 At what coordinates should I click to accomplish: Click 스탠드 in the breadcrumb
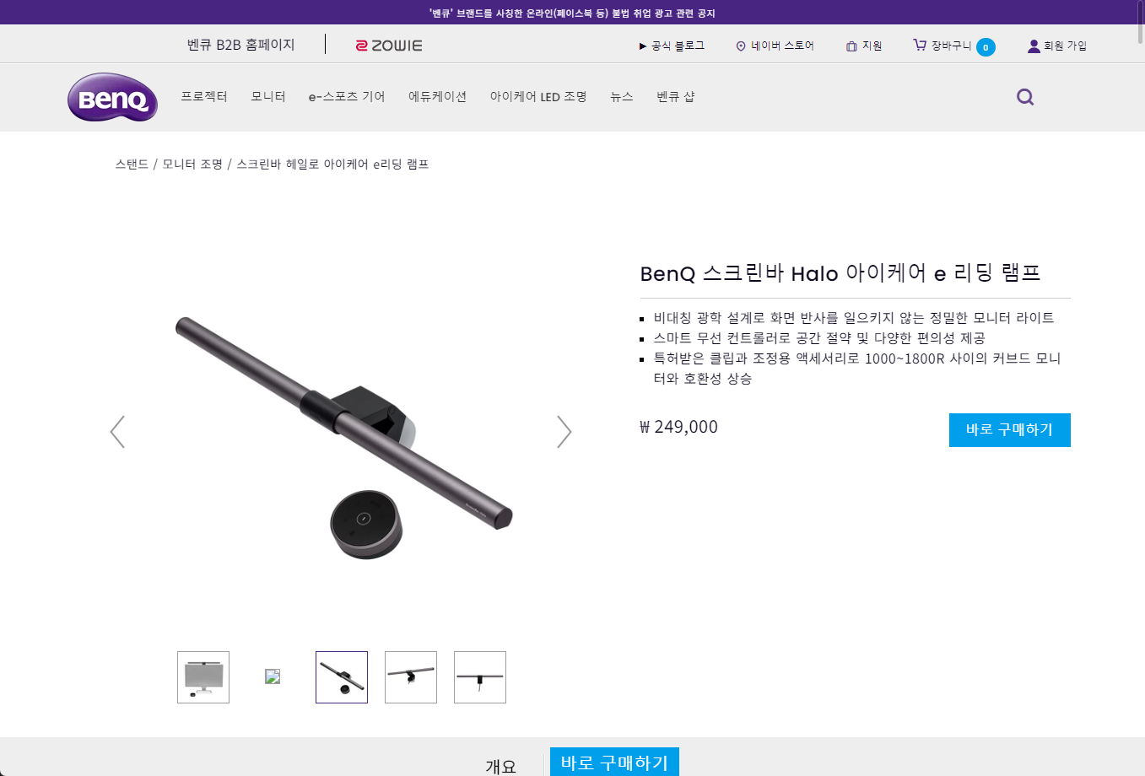132,164
